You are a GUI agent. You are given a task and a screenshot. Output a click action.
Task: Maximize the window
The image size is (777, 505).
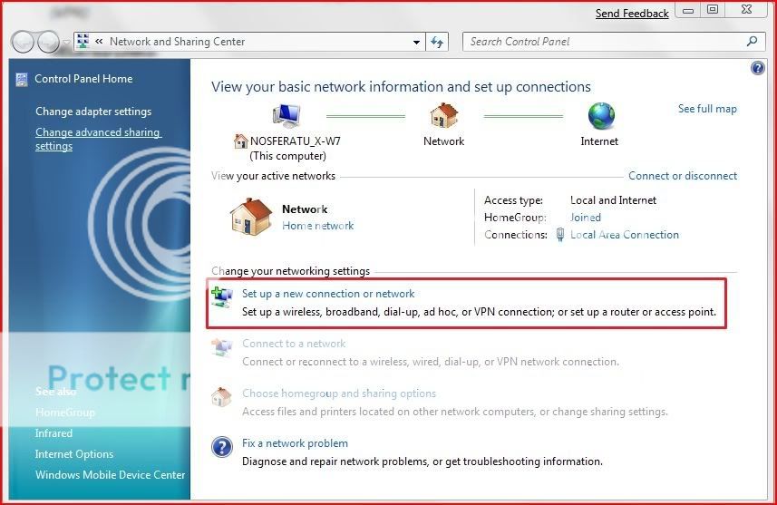713,10
